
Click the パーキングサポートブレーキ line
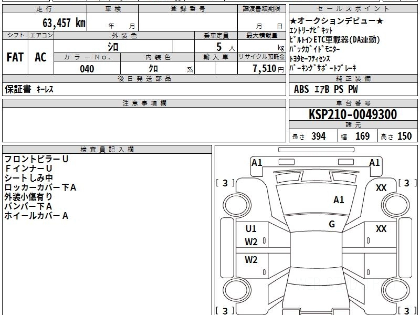pyautogui.click(x=323, y=68)
